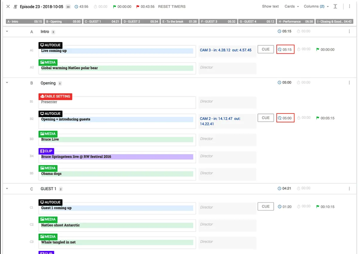Viewport: 358px width, 254px height.
Task: Jump to D - GUEST 2 timeline block
Action: (141, 22)
